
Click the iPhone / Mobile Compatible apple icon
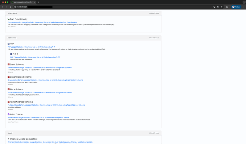8,139
